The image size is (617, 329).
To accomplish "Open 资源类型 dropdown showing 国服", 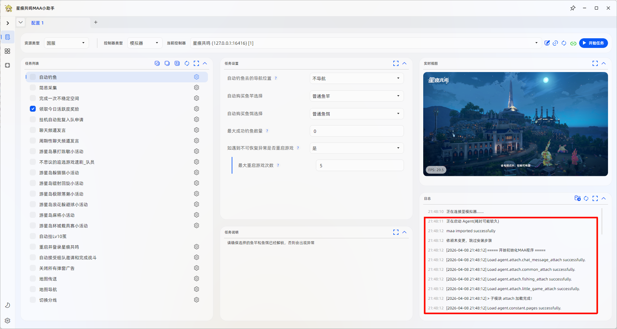I will (x=66, y=43).
